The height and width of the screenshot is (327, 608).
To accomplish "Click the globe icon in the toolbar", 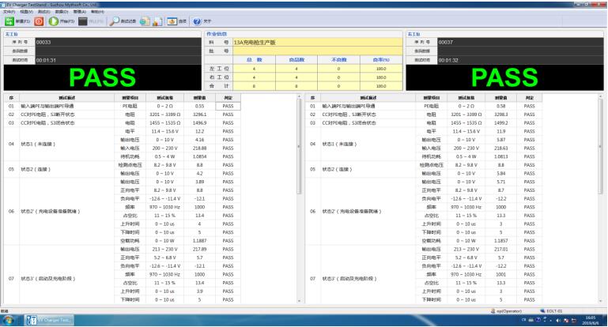I will [145, 21].
